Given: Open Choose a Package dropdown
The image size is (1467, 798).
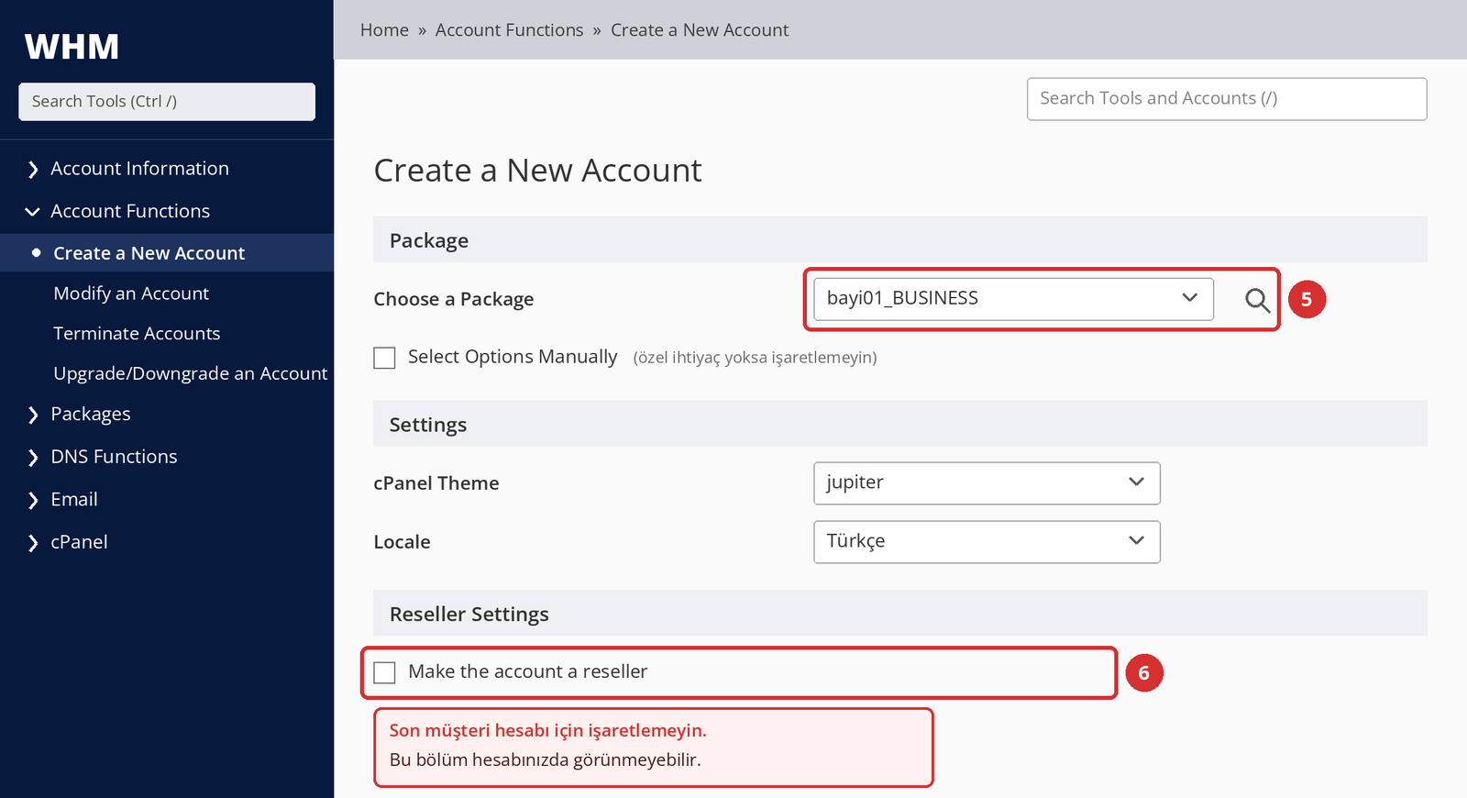Looking at the screenshot, I should [x=1013, y=299].
